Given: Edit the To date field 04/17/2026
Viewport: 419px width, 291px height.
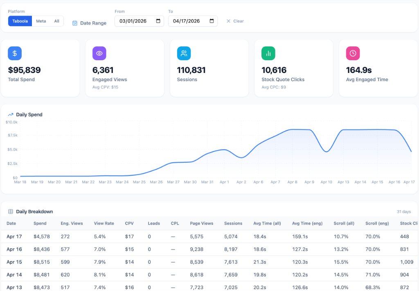Looking at the screenshot, I should point(193,21).
